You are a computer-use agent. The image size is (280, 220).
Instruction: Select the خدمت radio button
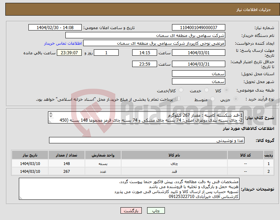[206, 90]
